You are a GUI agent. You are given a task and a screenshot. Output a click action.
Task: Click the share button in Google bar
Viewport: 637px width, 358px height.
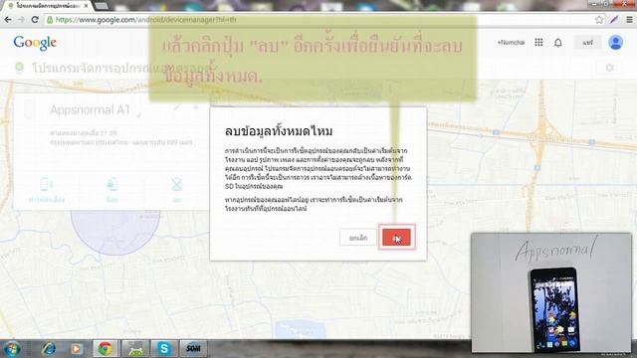(587, 42)
